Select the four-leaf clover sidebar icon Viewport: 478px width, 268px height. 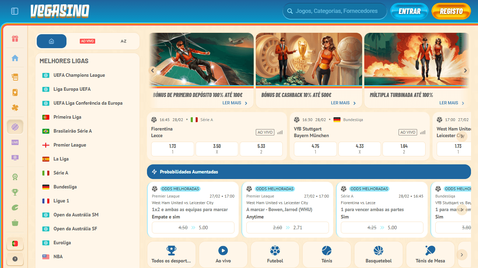(15, 108)
